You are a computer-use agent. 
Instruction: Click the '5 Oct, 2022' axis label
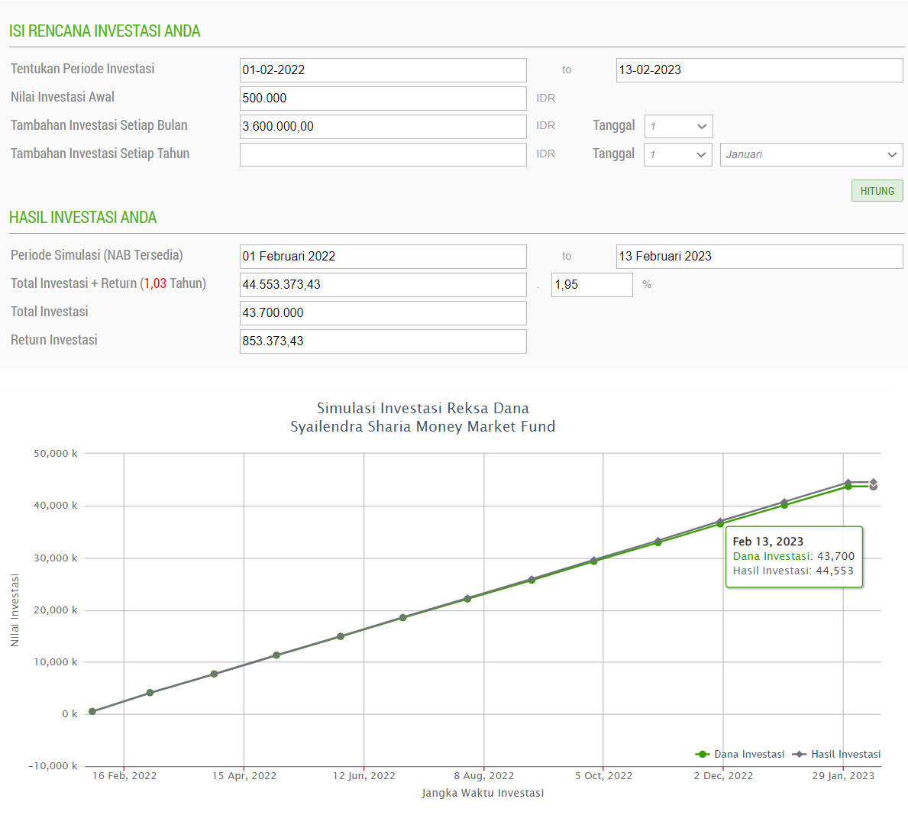click(x=604, y=776)
